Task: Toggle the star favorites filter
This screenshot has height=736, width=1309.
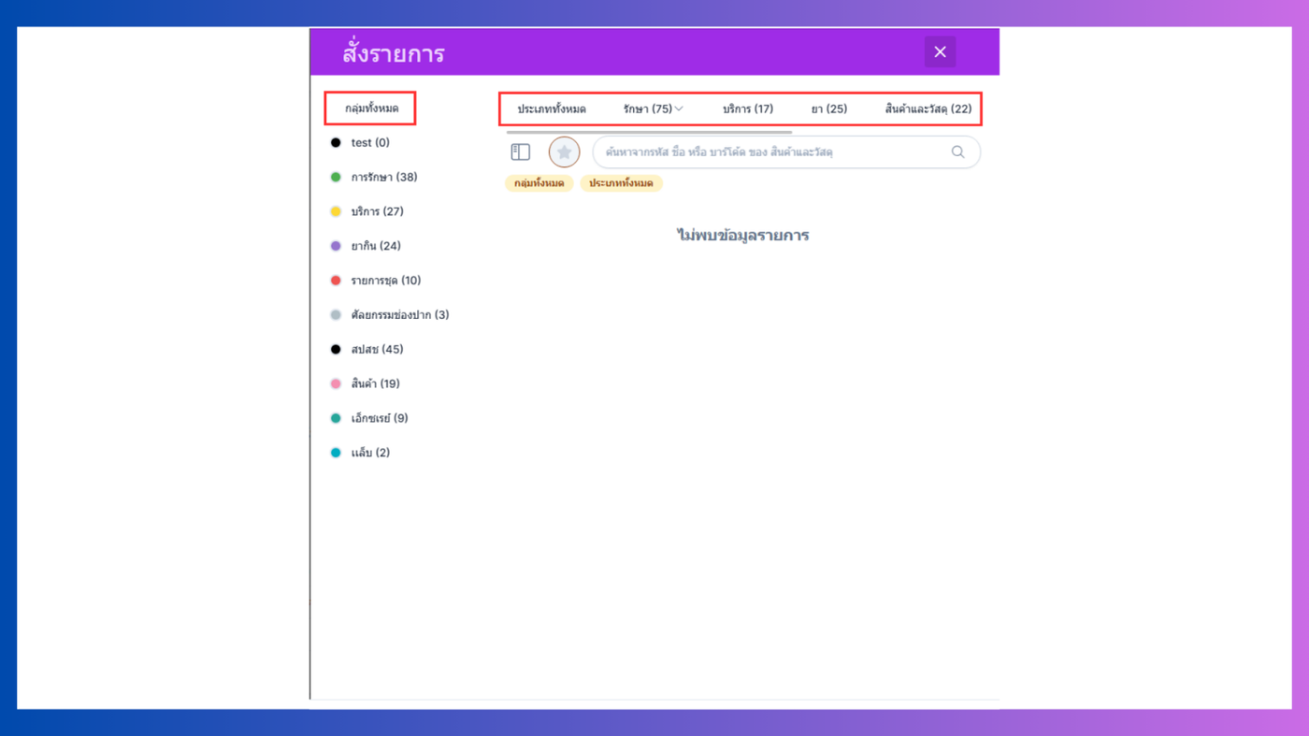Action: 564,152
